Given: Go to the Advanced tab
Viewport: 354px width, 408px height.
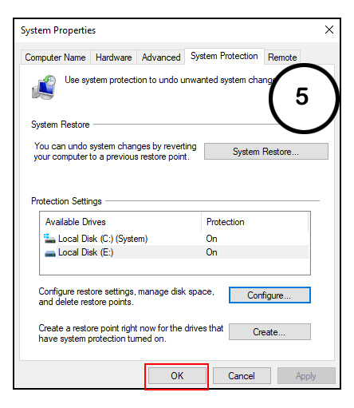Looking at the screenshot, I should (161, 57).
